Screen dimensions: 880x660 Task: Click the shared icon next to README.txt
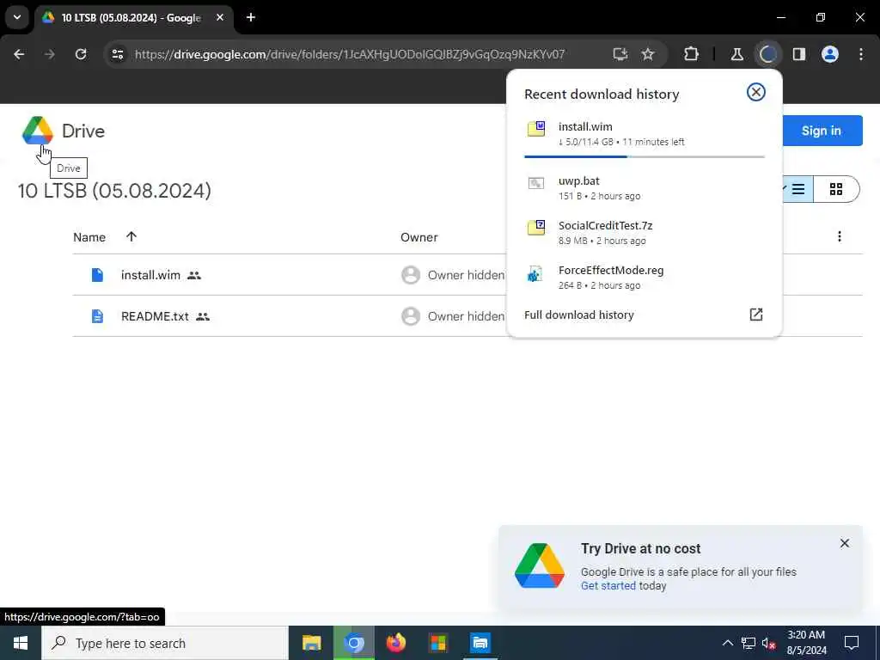[203, 317]
